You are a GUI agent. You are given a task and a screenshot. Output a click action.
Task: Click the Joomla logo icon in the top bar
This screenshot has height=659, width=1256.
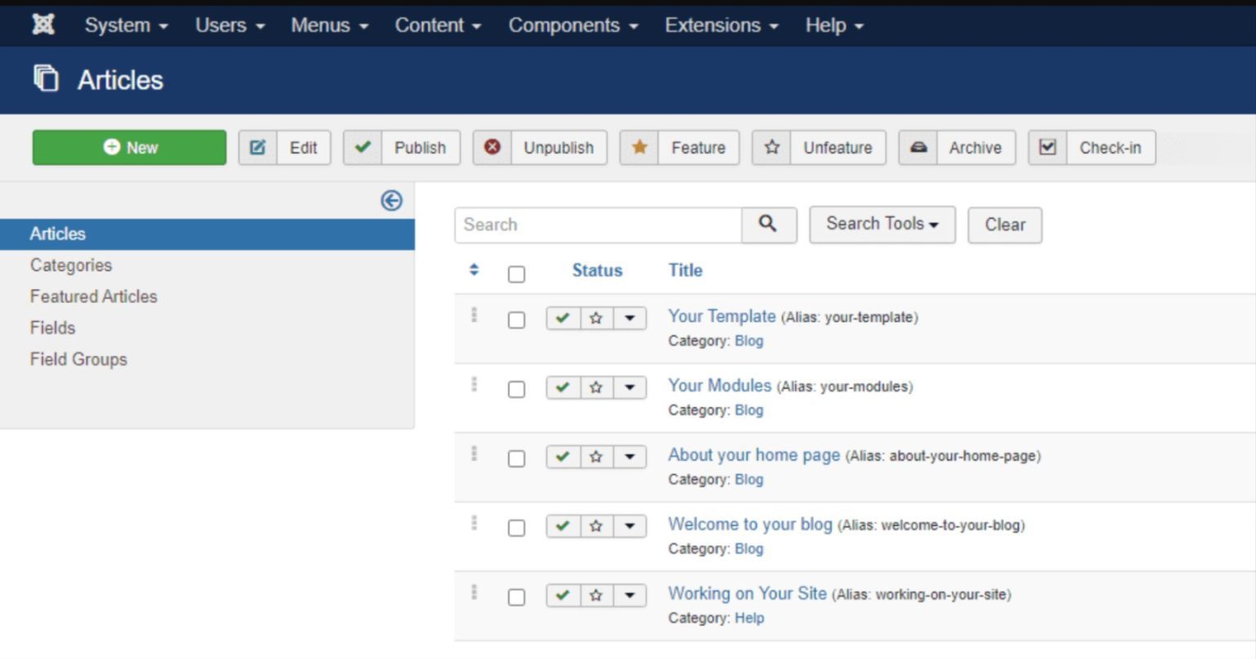click(x=42, y=24)
